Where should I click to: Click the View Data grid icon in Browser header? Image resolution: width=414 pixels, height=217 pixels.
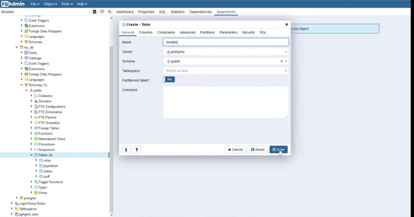click(102, 12)
